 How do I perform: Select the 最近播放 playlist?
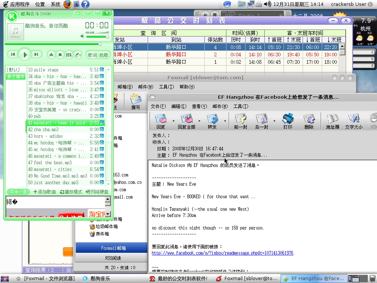click(15, 77)
